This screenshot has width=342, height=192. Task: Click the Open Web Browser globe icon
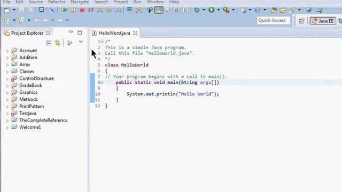pos(309,10)
